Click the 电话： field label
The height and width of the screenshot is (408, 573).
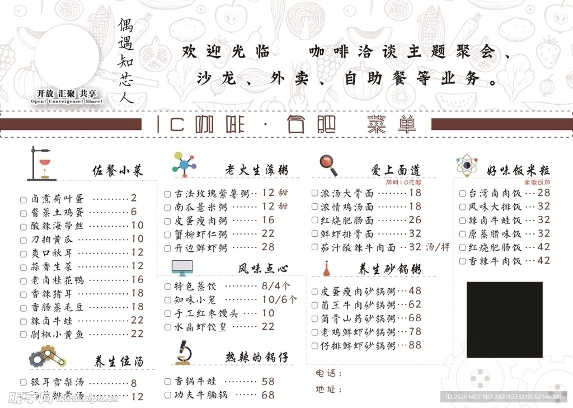[x=329, y=373]
